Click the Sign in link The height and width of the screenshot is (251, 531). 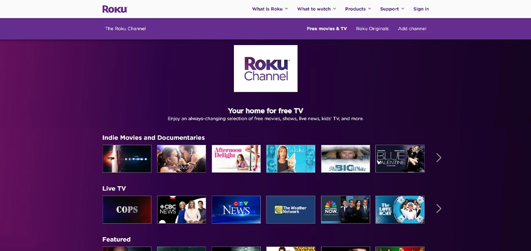(421, 9)
